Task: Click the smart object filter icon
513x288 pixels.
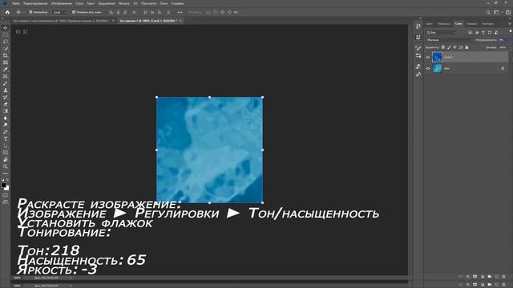Action: tap(496, 32)
